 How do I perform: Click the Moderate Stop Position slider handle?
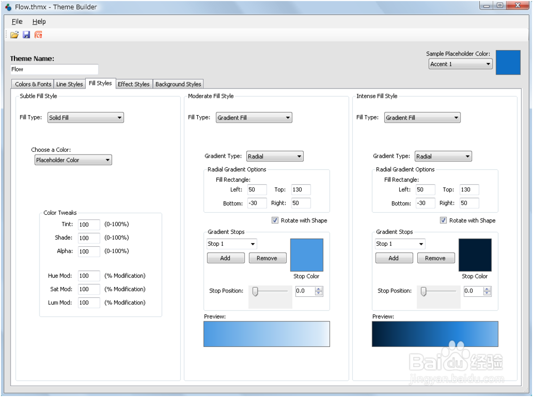click(255, 291)
